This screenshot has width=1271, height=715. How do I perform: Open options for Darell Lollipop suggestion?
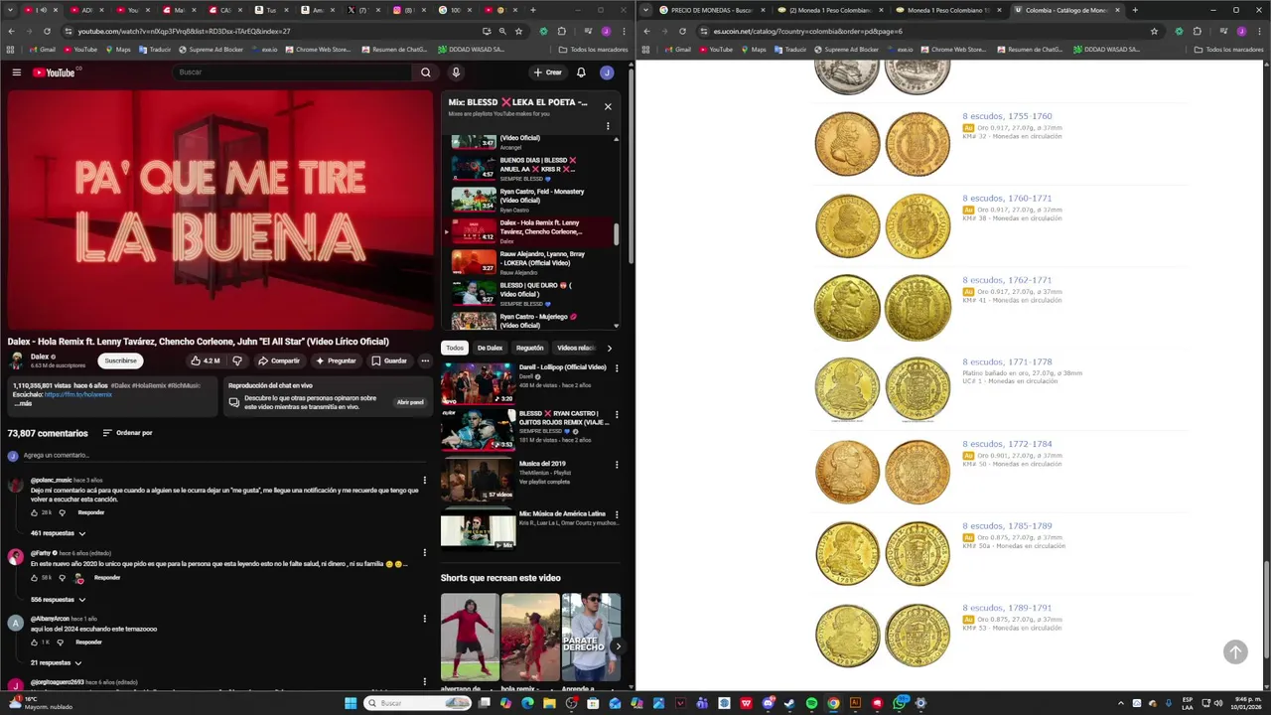coord(616,368)
